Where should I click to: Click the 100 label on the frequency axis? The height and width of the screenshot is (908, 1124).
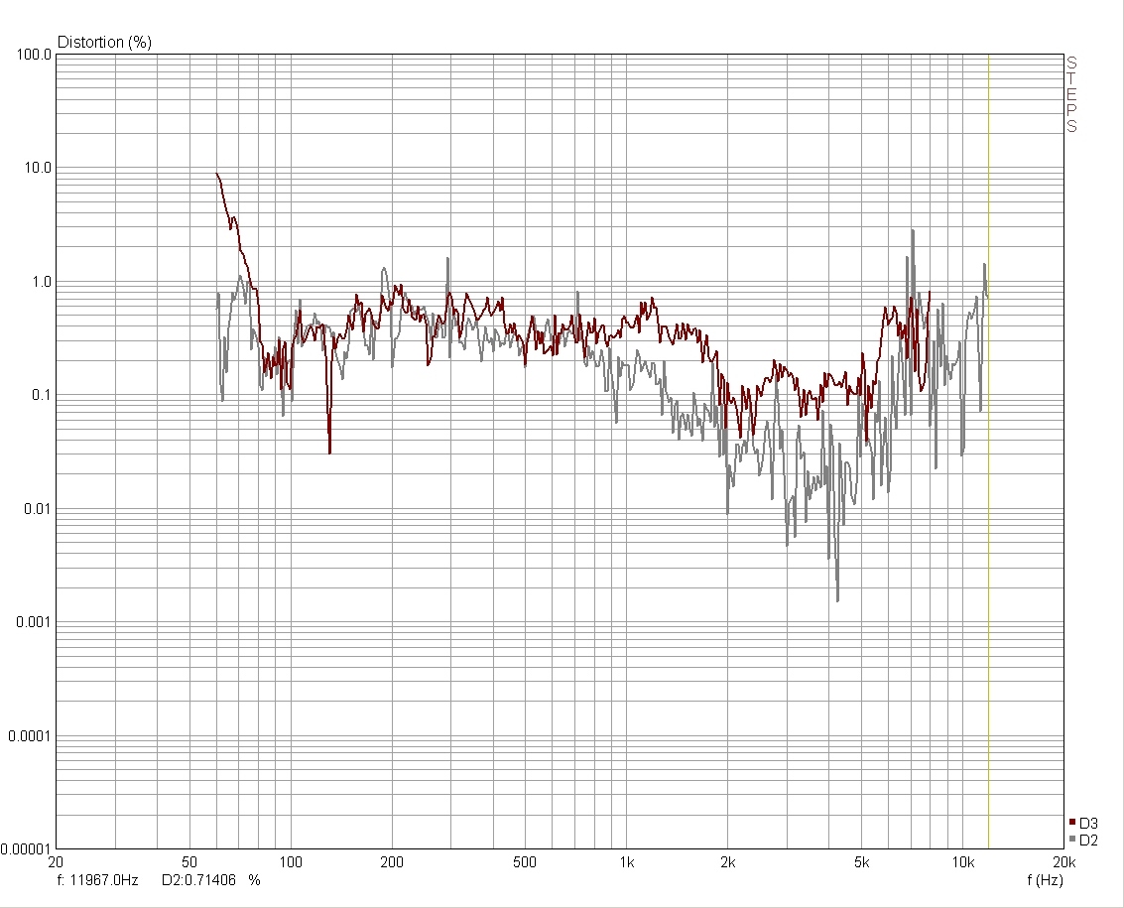point(290,861)
